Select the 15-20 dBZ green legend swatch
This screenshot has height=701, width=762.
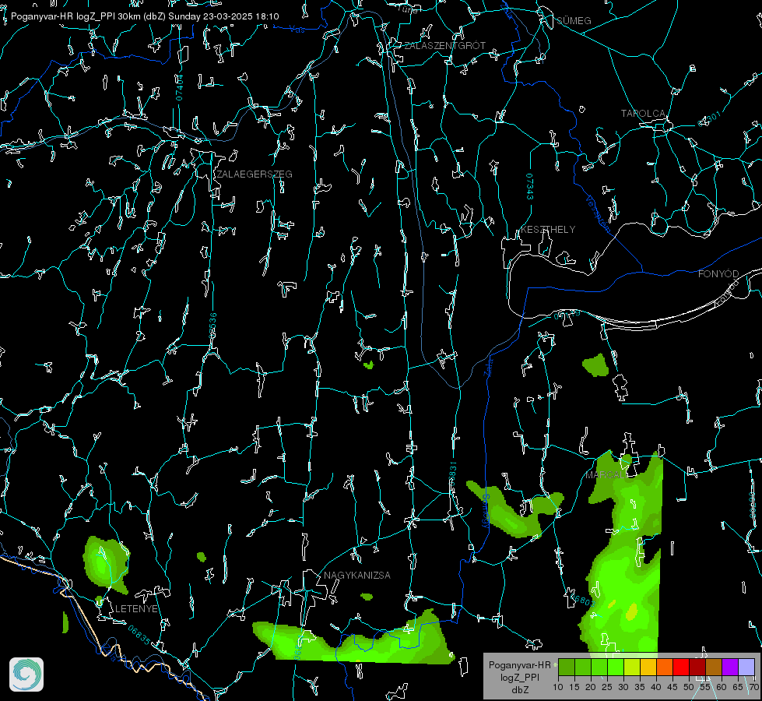click(583, 667)
